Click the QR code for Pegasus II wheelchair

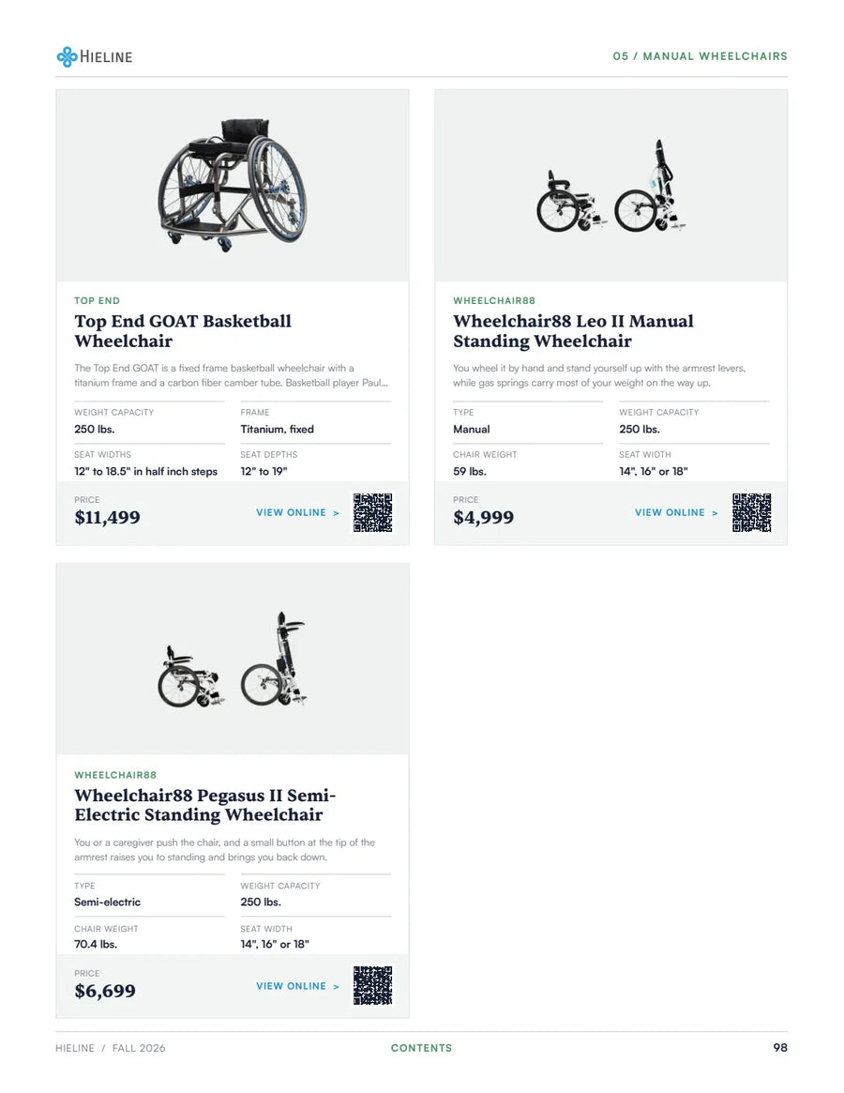pos(372,986)
